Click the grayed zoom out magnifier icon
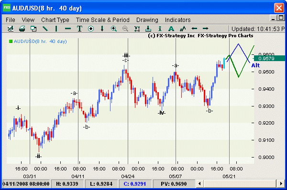This screenshot has height=190, width=287. pos(125,29)
